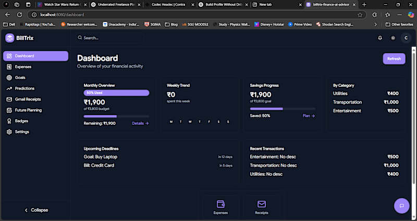The image size is (417, 221).
Task: Collapse the sidebar using Collapse chevron
Action: tap(36, 210)
